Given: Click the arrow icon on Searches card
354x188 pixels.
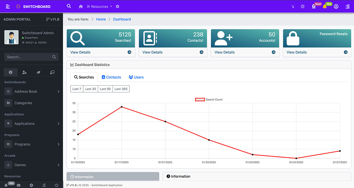Looking at the screenshot, I should (129, 52).
